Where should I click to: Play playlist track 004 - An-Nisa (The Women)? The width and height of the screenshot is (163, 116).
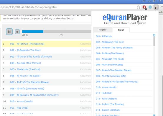click(25, 63)
